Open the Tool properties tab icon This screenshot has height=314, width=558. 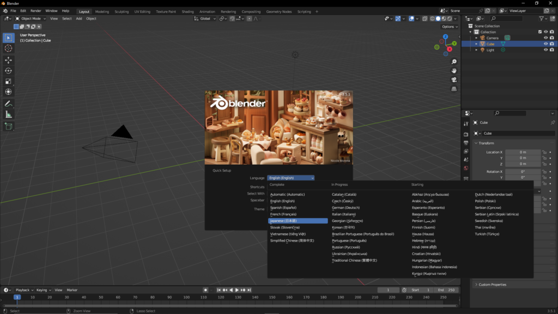(466, 124)
